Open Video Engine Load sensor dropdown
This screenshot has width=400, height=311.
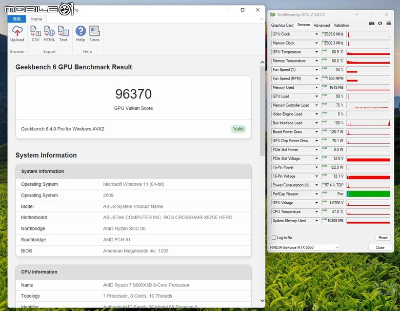click(316, 114)
